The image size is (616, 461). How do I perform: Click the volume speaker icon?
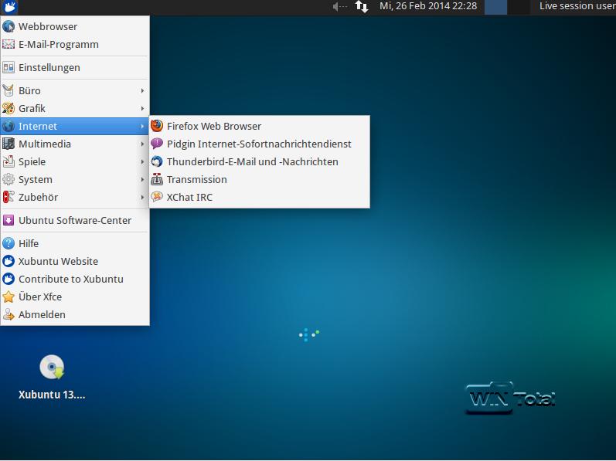[x=339, y=7]
